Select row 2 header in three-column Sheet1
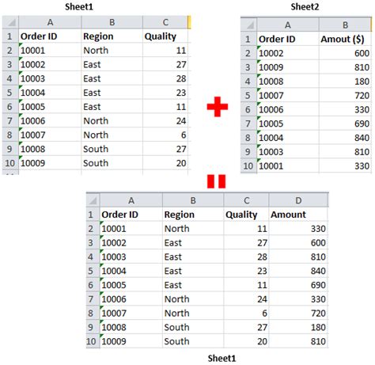 [10, 50]
